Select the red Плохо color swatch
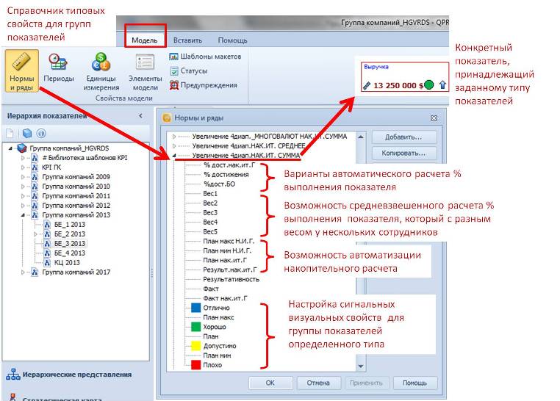Image resolution: width=560 pixels, height=401 pixels. pyautogui.click(x=195, y=364)
